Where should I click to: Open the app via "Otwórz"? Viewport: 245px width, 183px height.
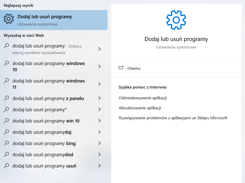click(134, 68)
